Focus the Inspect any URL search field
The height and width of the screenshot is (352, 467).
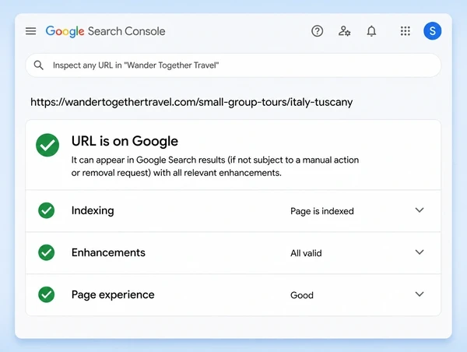pos(233,65)
